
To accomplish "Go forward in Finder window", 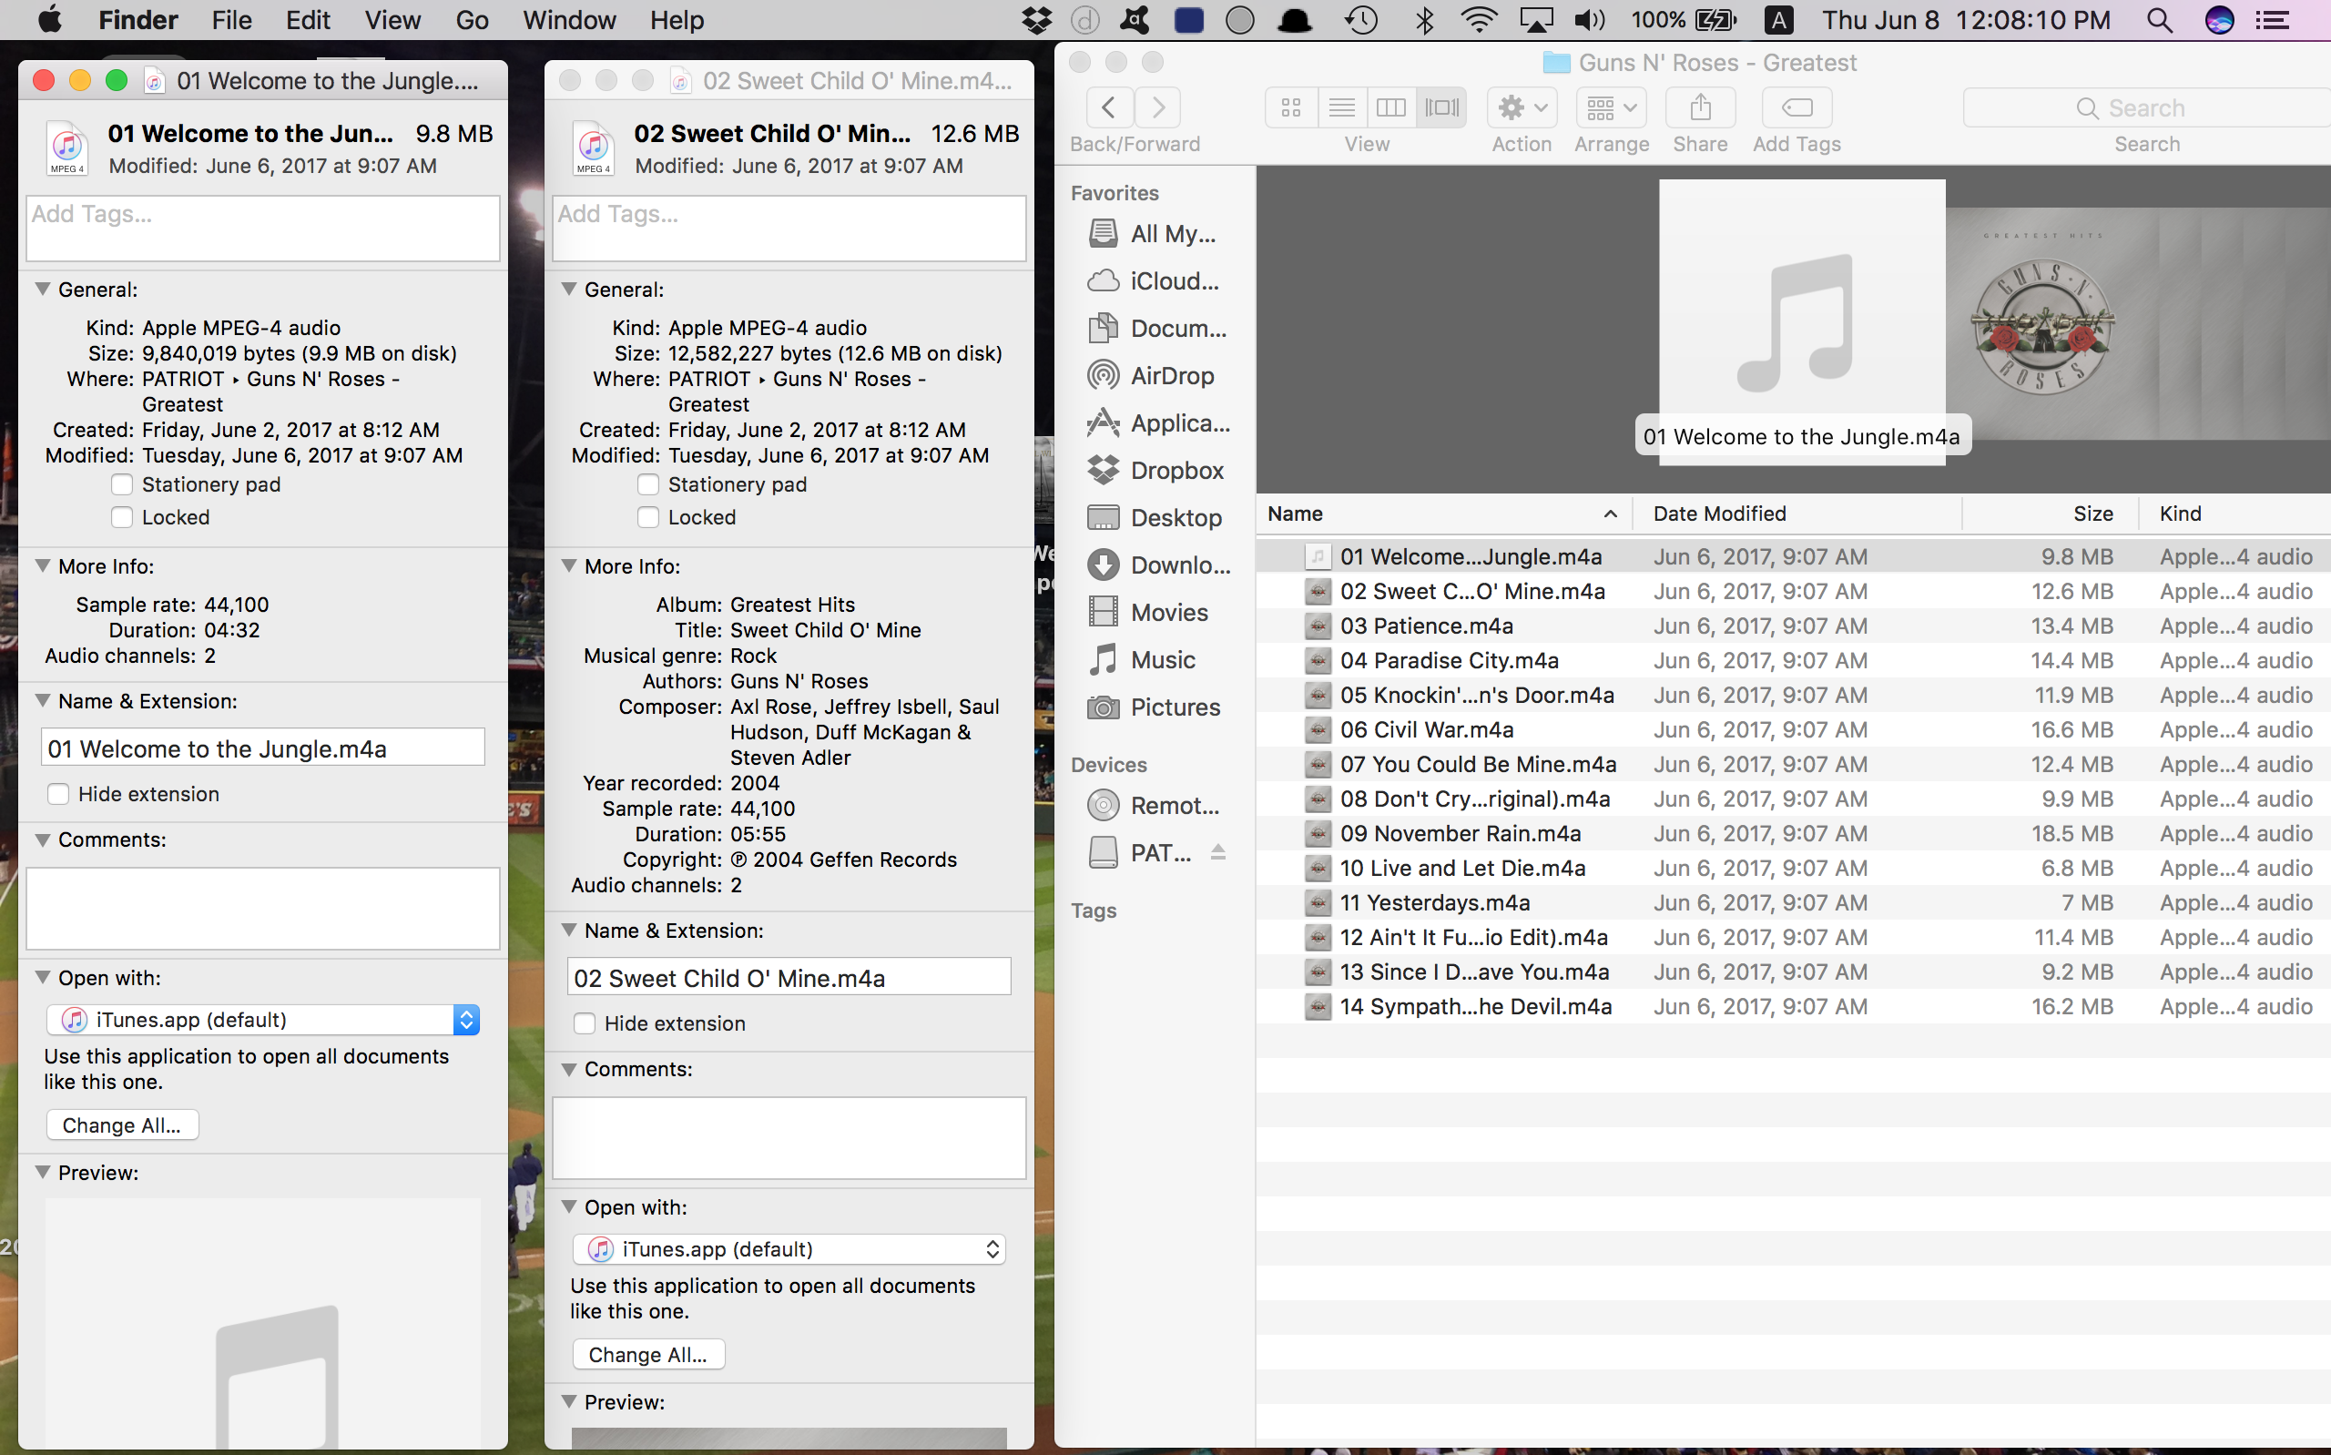I will 1157,107.
